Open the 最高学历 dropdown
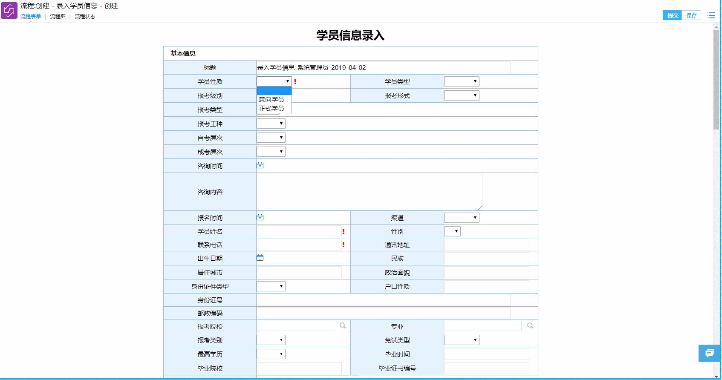The width and height of the screenshot is (722, 380). coord(271,354)
